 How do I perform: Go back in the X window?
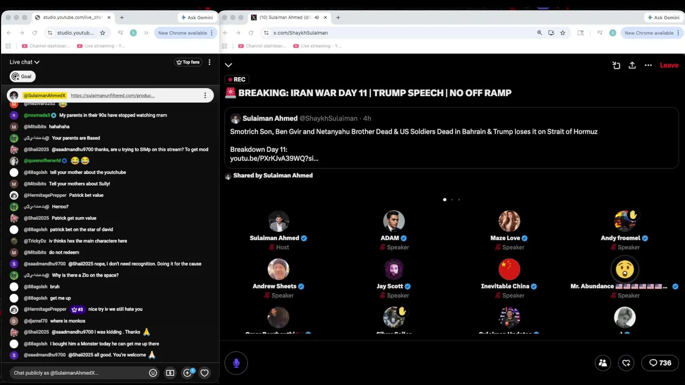[x=225, y=33]
